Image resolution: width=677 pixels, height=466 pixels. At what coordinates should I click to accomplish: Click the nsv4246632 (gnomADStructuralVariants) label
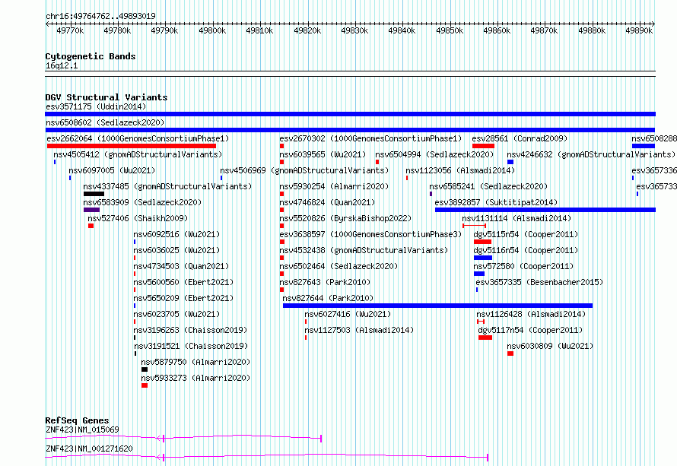click(x=591, y=154)
